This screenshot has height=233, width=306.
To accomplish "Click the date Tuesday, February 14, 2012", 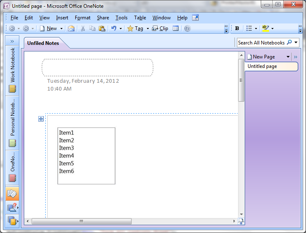I will (83, 81).
